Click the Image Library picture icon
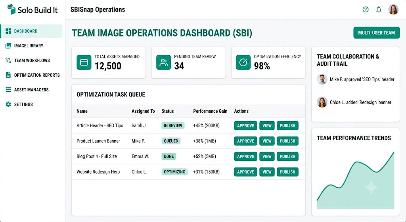Screen dimensions: 406x222 click(8, 46)
